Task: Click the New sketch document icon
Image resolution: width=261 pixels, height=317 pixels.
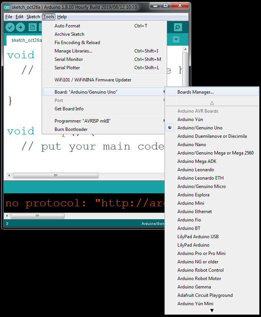Action: (32, 27)
